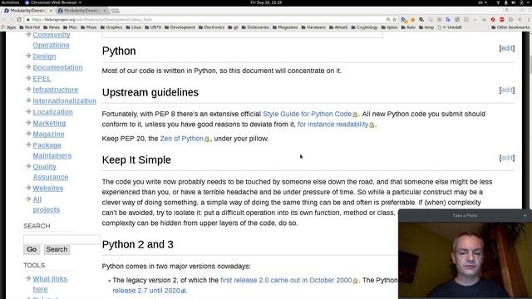Open the Zen of Python link
This screenshot has height=299, width=532.
(x=181, y=139)
